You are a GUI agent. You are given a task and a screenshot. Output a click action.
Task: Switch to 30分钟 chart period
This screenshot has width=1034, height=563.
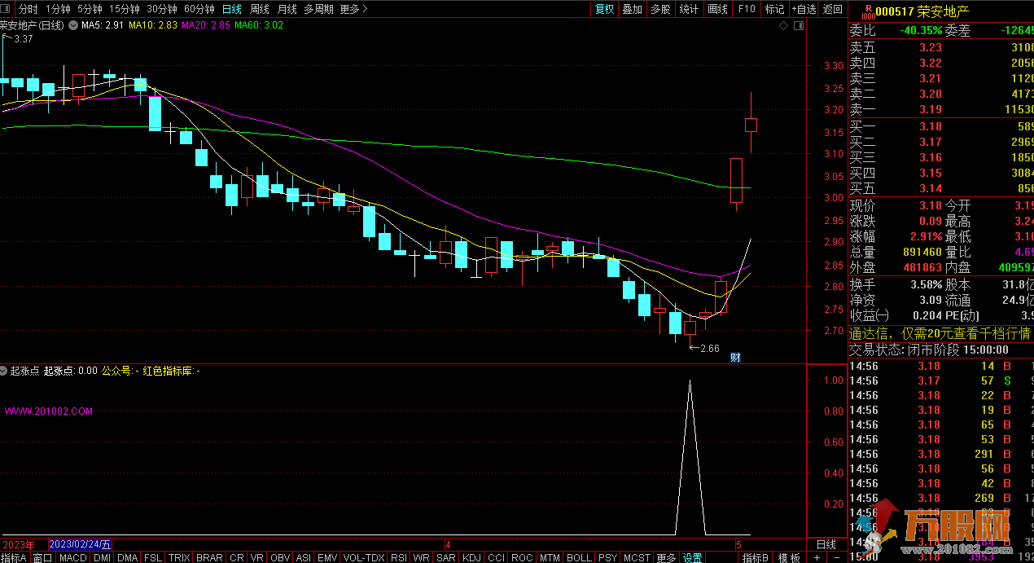[162, 9]
